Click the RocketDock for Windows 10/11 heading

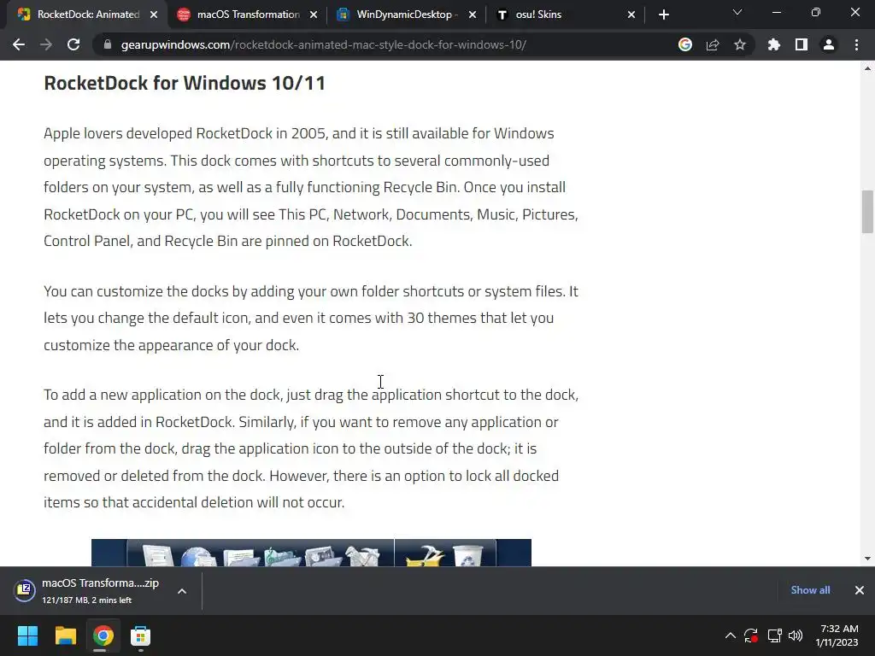(x=185, y=83)
